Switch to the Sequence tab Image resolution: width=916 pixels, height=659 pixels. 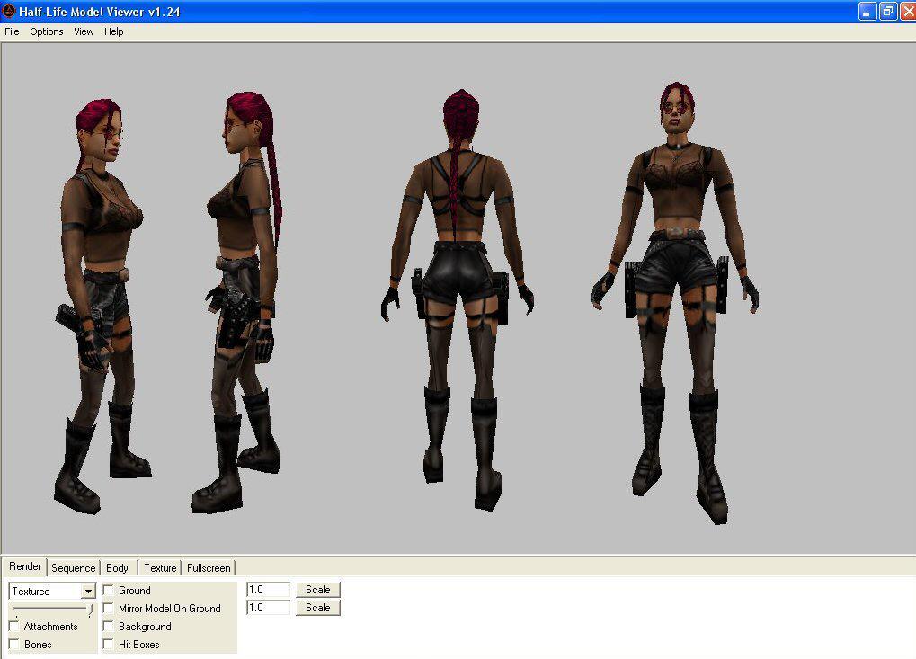point(73,568)
